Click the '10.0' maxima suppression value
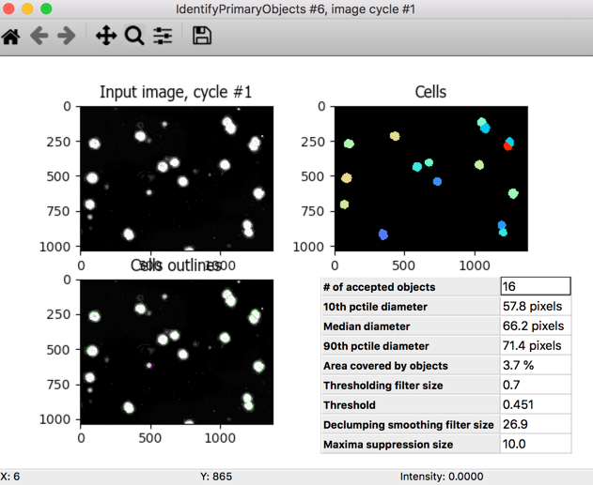The image size is (593, 485). [x=536, y=444]
